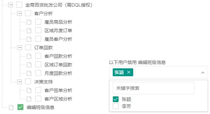Collapse the 决策支持 tree node
This screenshot has width=210, height=114.
point(20,82)
